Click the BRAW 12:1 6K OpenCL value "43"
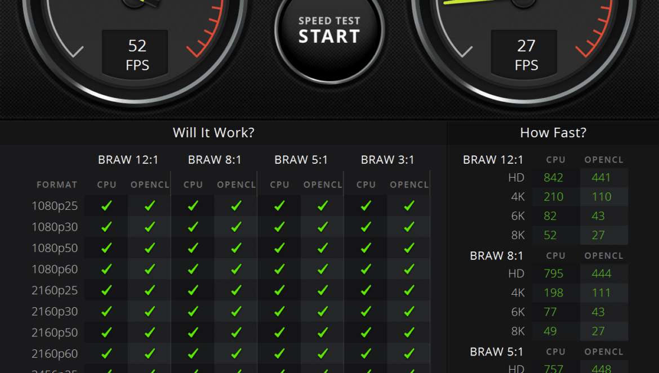This screenshot has height=373, width=659. click(x=598, y=216)
